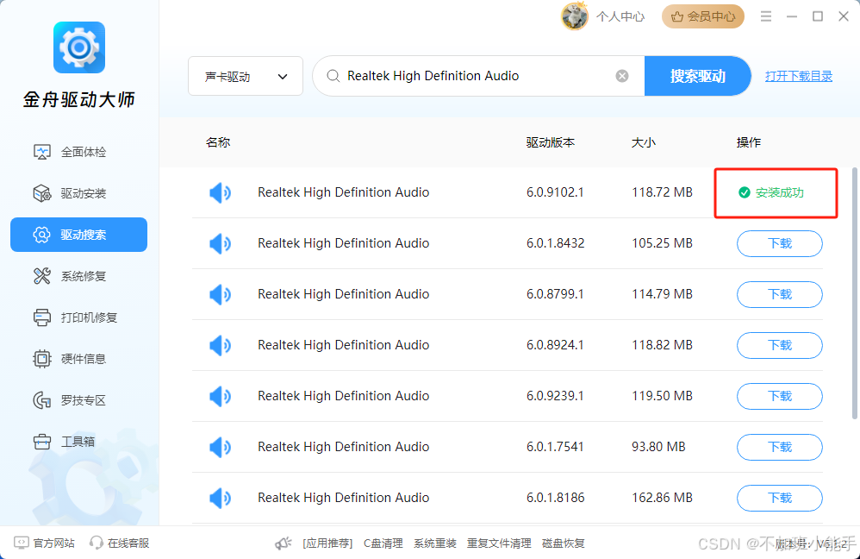Click the 93.80 MB size cell

pos(658,447)
